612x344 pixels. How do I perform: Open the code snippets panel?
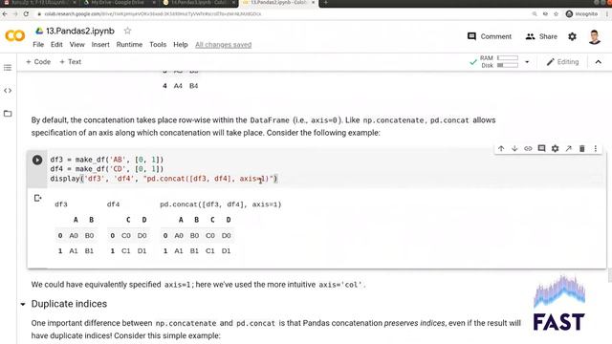(8, 91)
